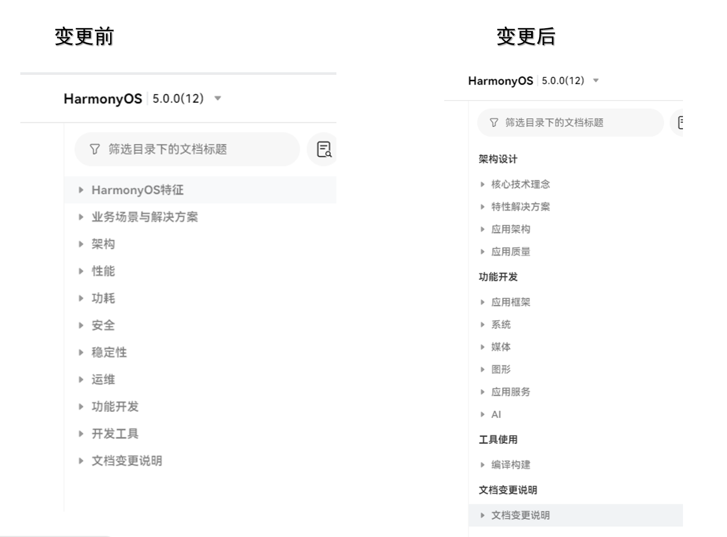
Task: Focus the 筛选目录下的文档标题 field in the 变更前 panel
Action: click(187, 149)
